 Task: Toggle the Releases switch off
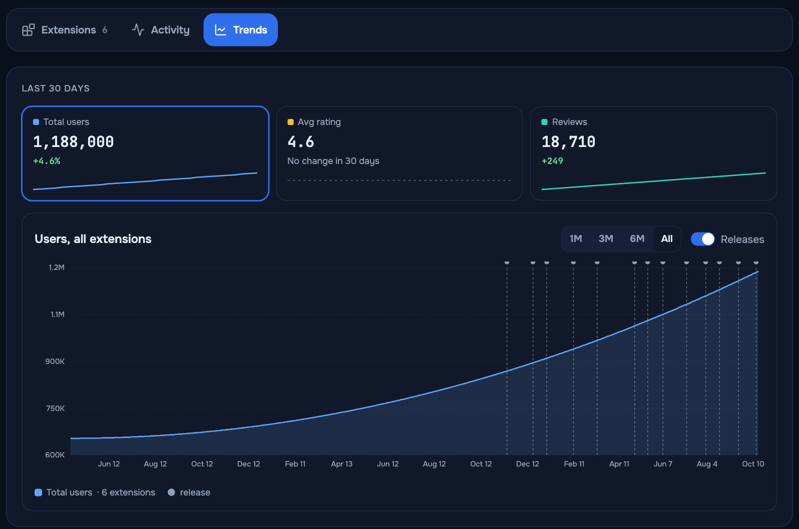702,239
